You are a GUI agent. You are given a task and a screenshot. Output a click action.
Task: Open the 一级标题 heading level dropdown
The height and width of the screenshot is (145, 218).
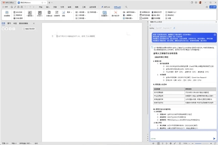pos(80,12)
